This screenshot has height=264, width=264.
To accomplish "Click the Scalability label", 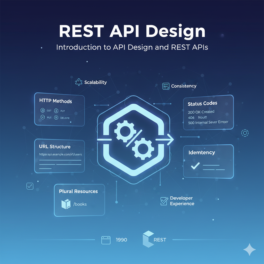I will pyautogui.click(x=95, y=82).
